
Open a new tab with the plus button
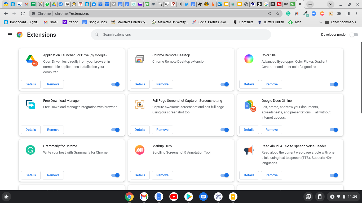pyautogui.click(x=310, y=4)
